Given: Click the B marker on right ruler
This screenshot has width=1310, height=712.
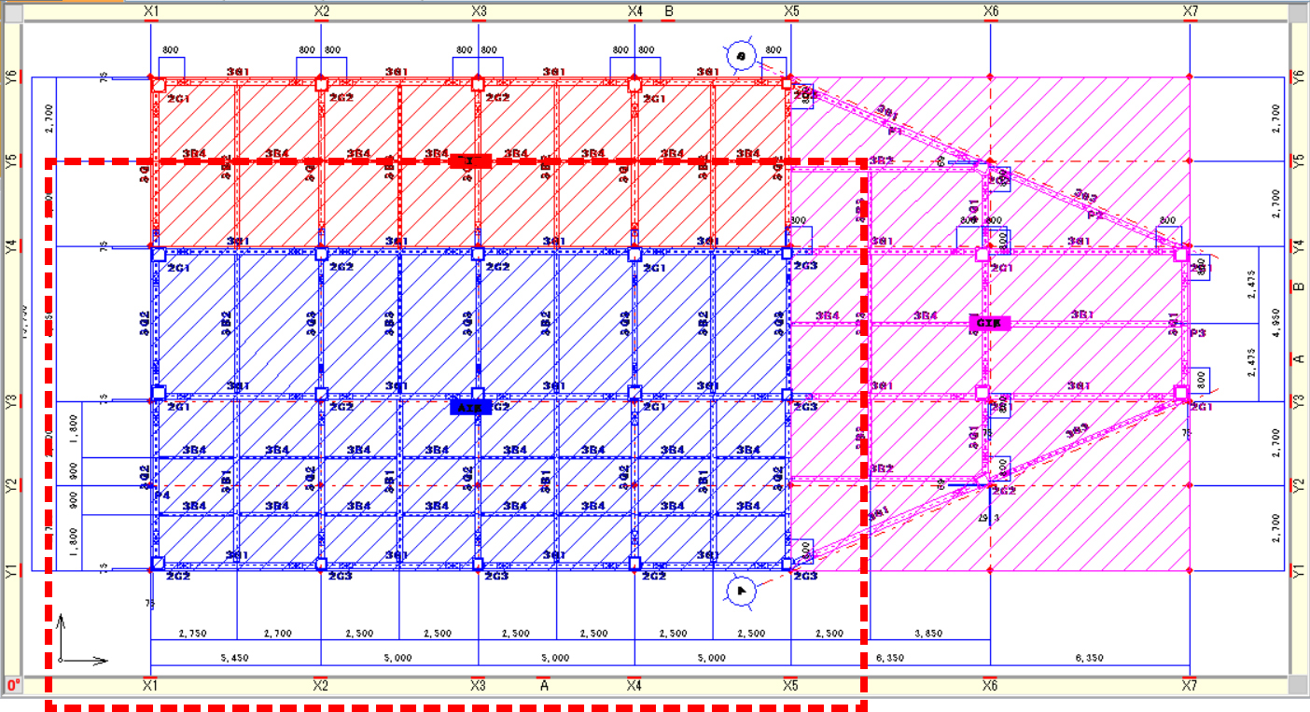Looking at the screenshot, I should coord(1298,285).
